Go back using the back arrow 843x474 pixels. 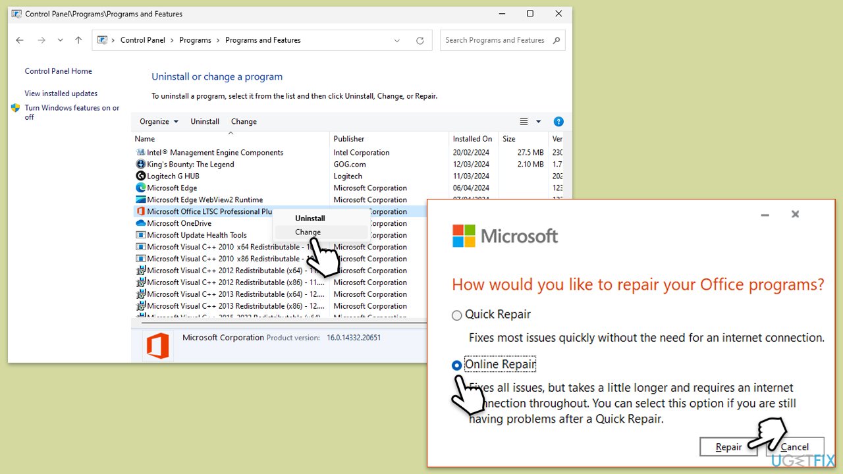tap(20, 40)
